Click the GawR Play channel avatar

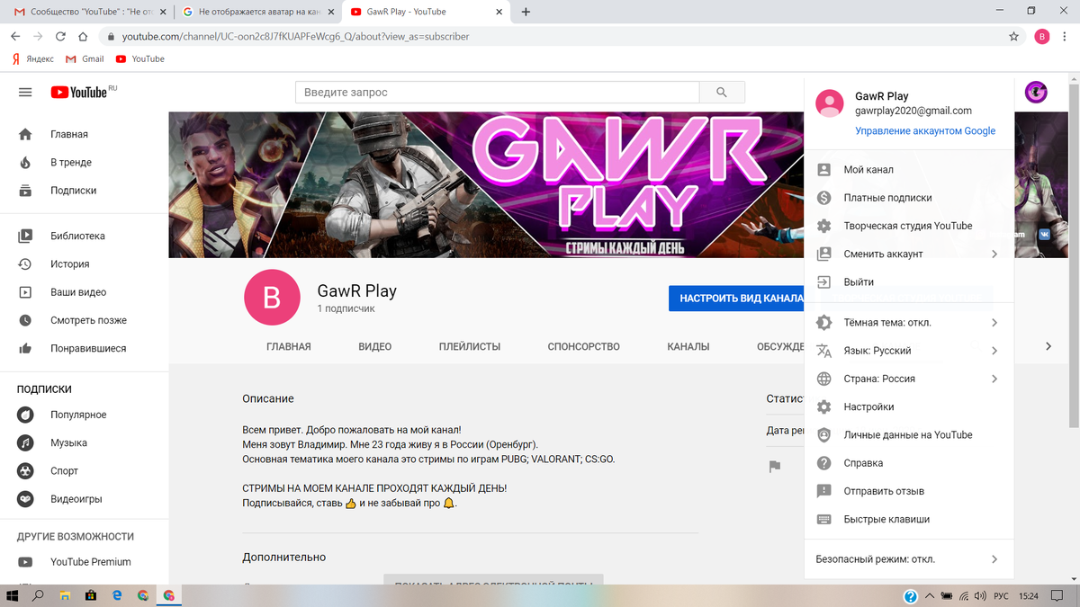point(272,297)
